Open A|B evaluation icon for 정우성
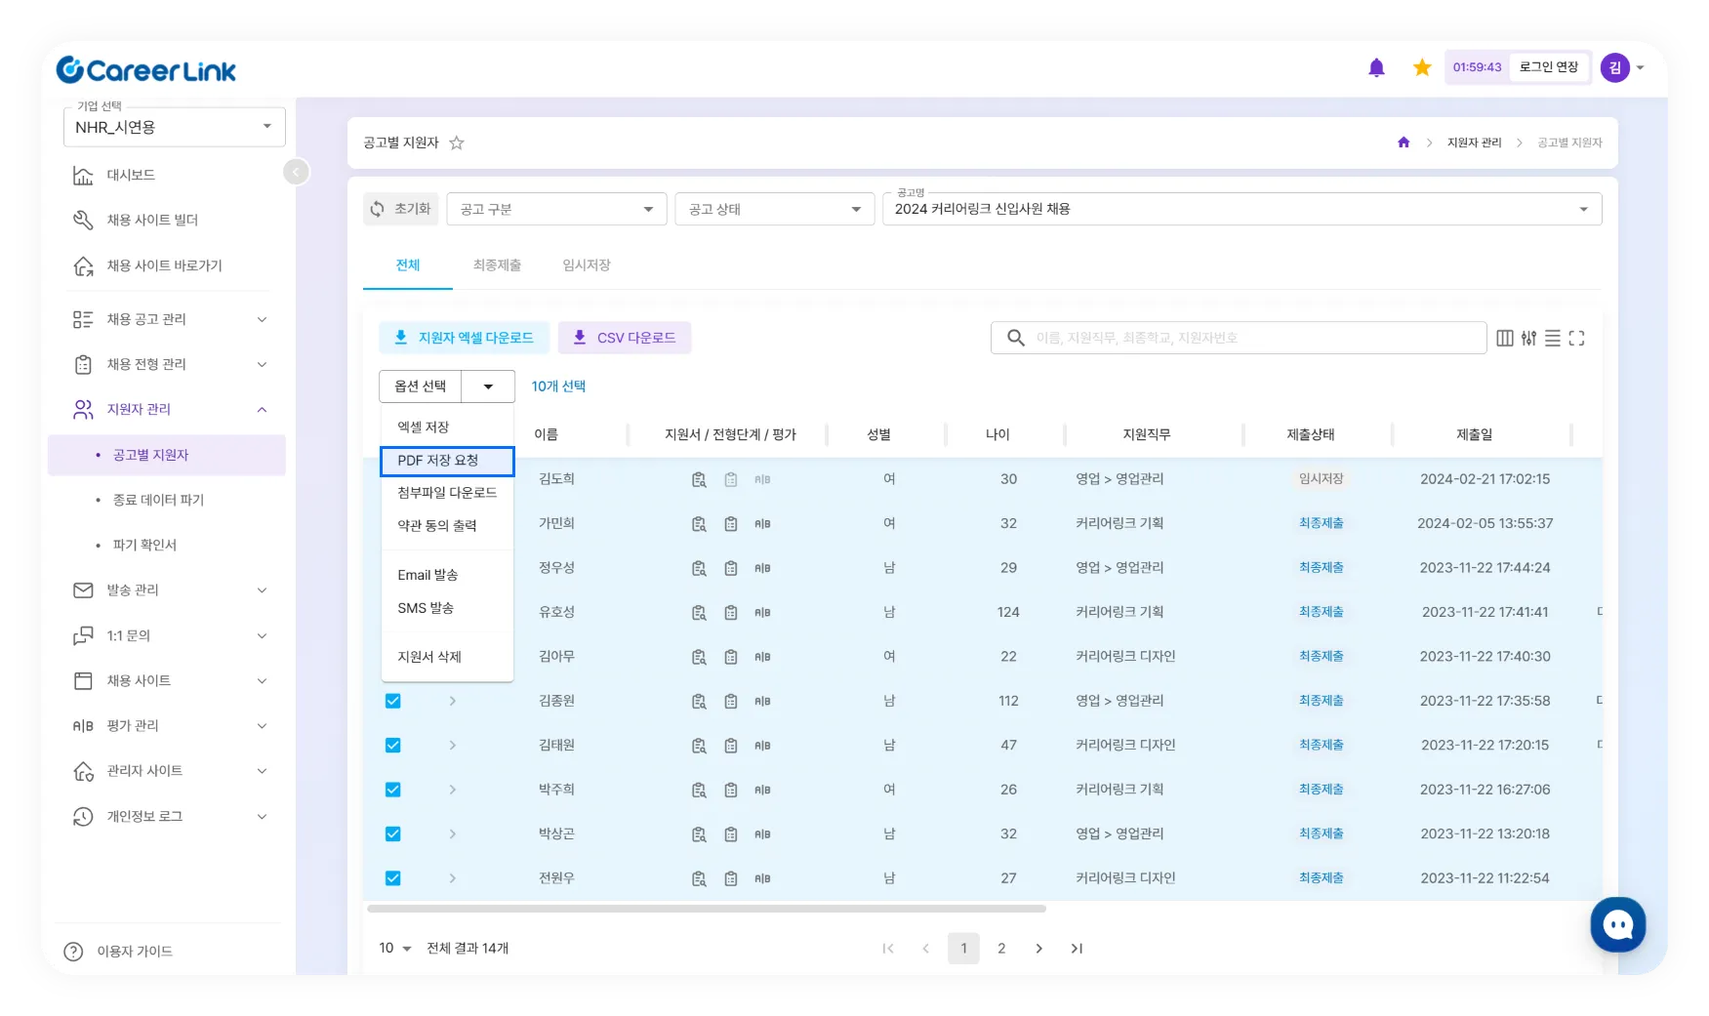 762,568
